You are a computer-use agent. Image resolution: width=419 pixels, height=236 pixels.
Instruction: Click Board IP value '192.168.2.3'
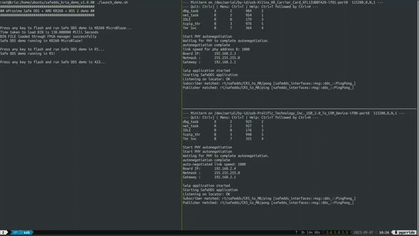coord(225,54)
